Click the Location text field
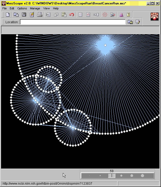Viewport: 161px width, 187px height. click(x=73, y=22)
